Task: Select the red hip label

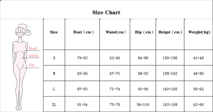Action: pos(32,65)
